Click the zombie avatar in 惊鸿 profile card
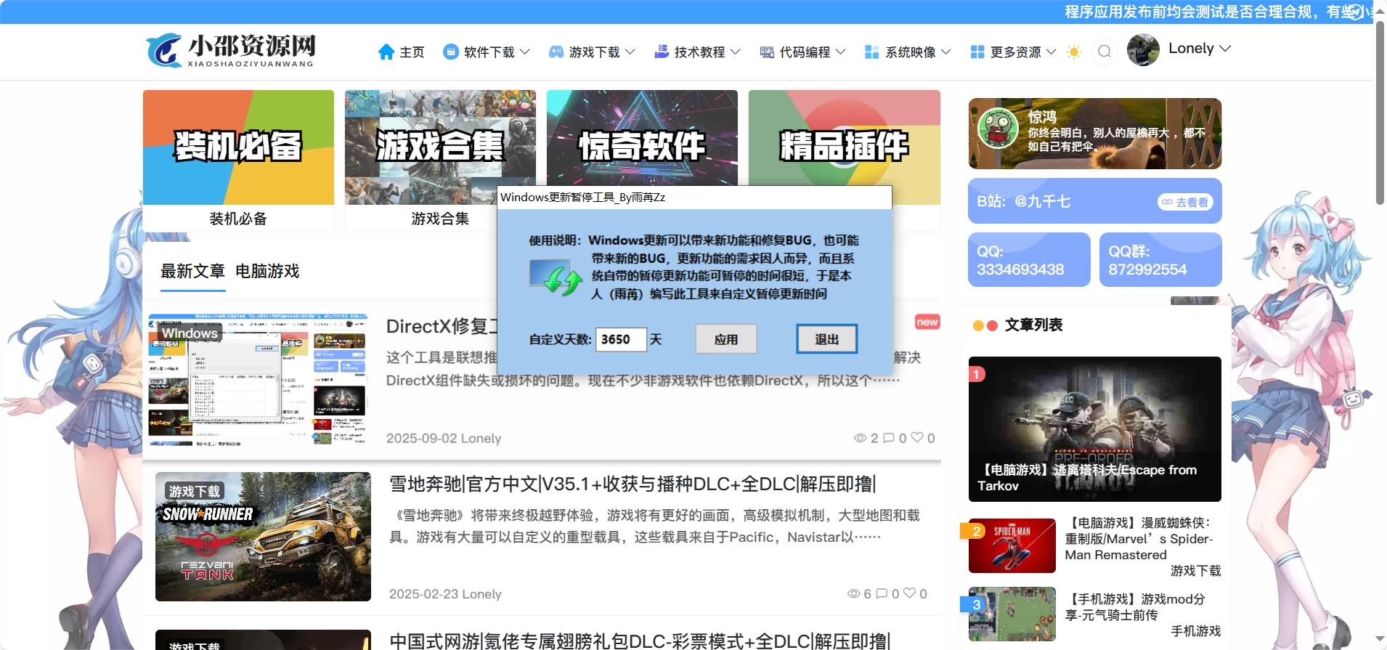This screenshot has height=650, width=1387. [x=998, y=128]
